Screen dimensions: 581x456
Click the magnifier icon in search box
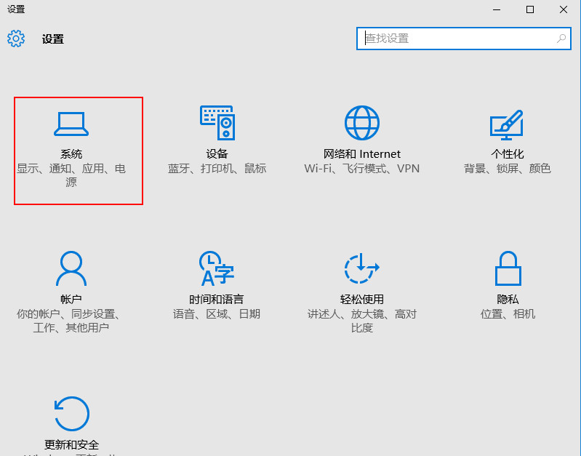(x=562, y=39)
